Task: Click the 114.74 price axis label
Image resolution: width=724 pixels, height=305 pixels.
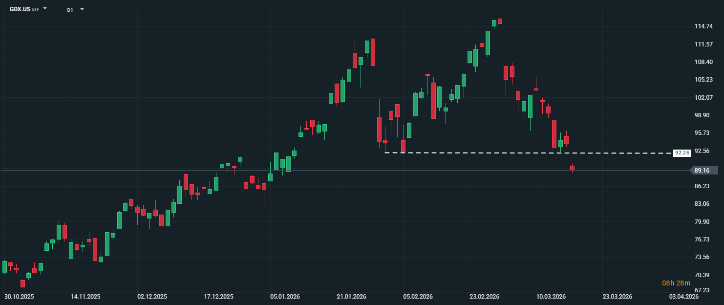Action: click(702, 26)
